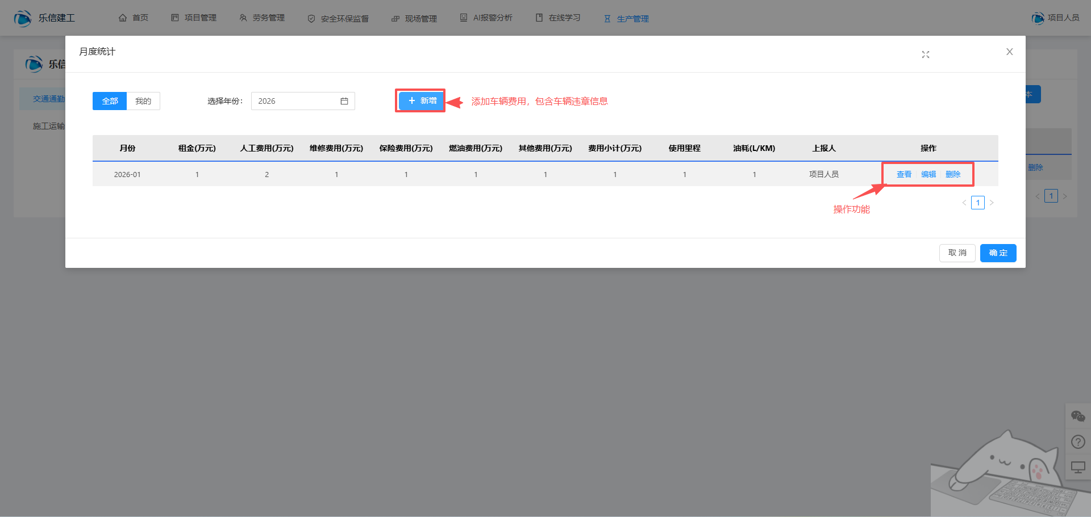Switch to 我的 filter toggle
The image size is (1091, 517).
[143, 101]
